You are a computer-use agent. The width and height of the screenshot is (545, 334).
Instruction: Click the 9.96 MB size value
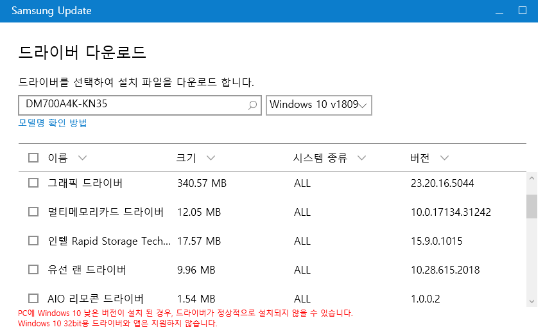196,270
